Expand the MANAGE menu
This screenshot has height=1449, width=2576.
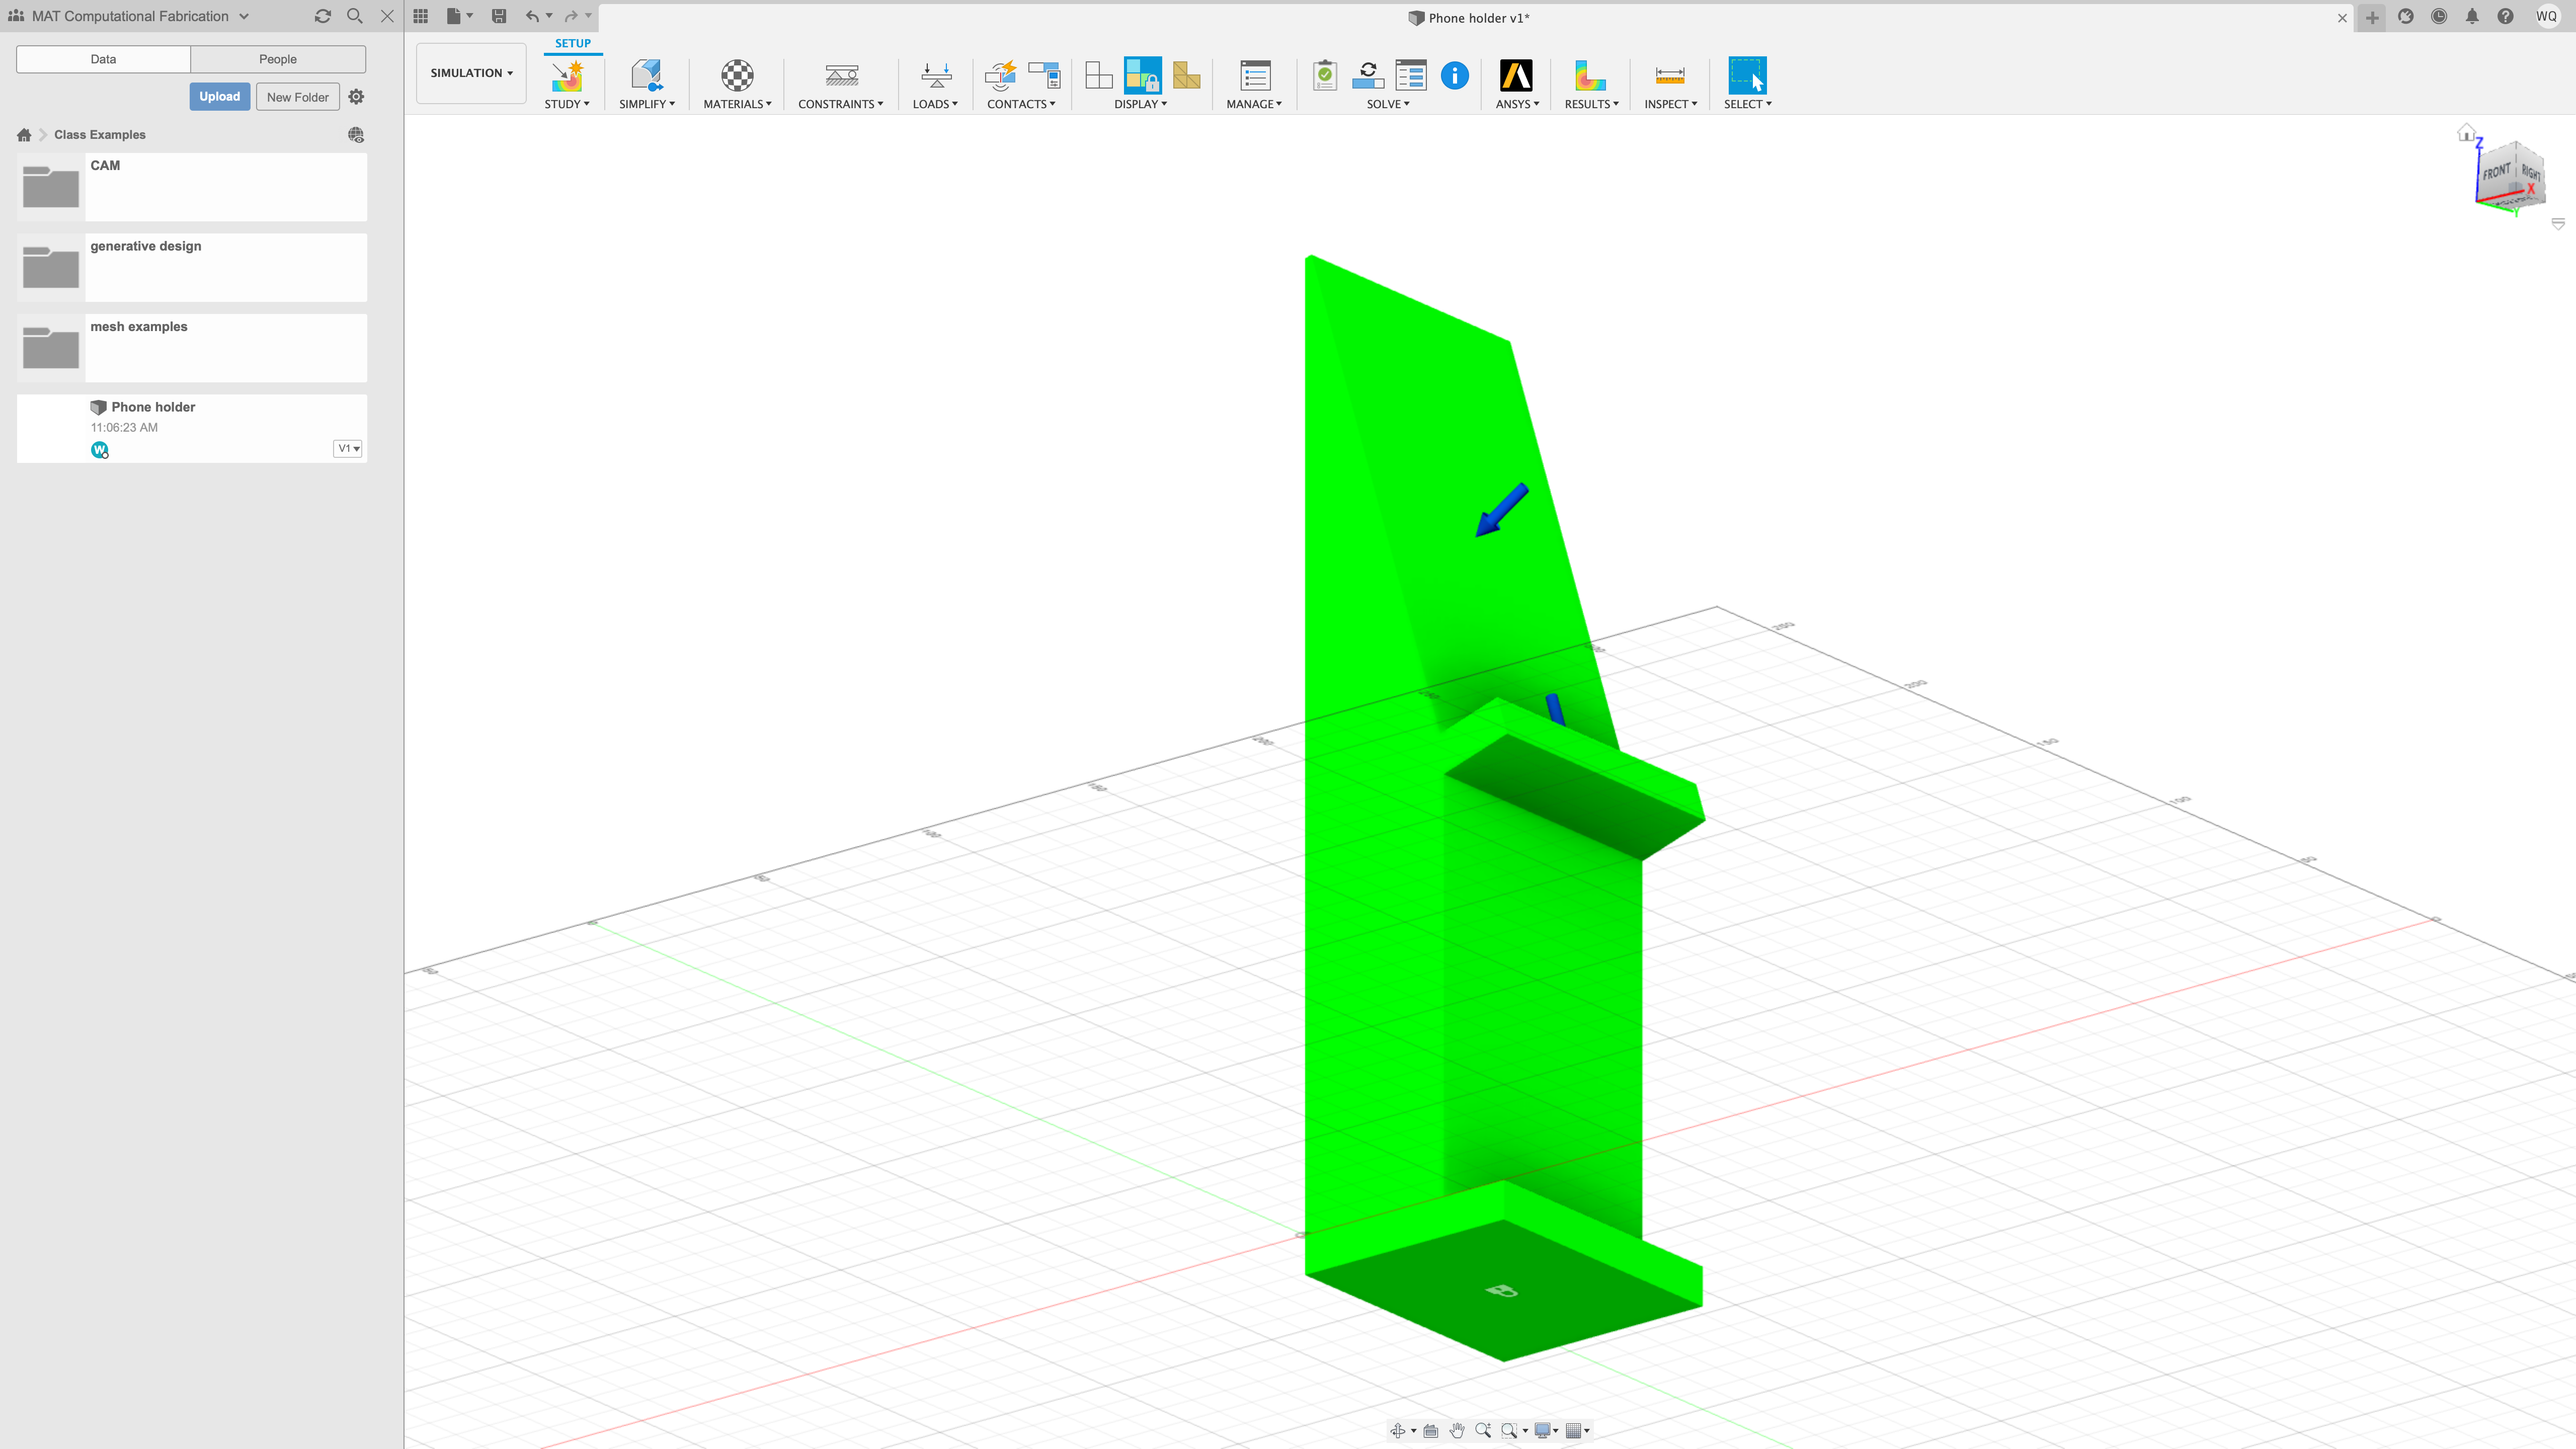[x=1254, y=104]
